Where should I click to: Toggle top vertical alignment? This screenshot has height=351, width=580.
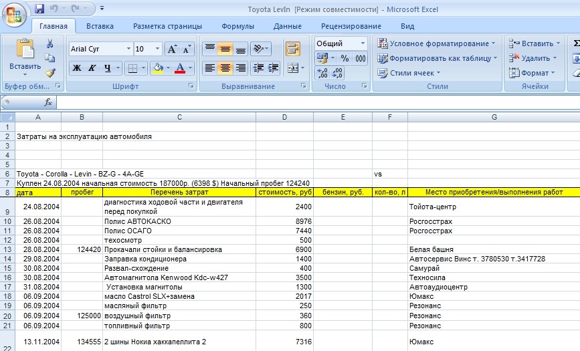(210, 49)
